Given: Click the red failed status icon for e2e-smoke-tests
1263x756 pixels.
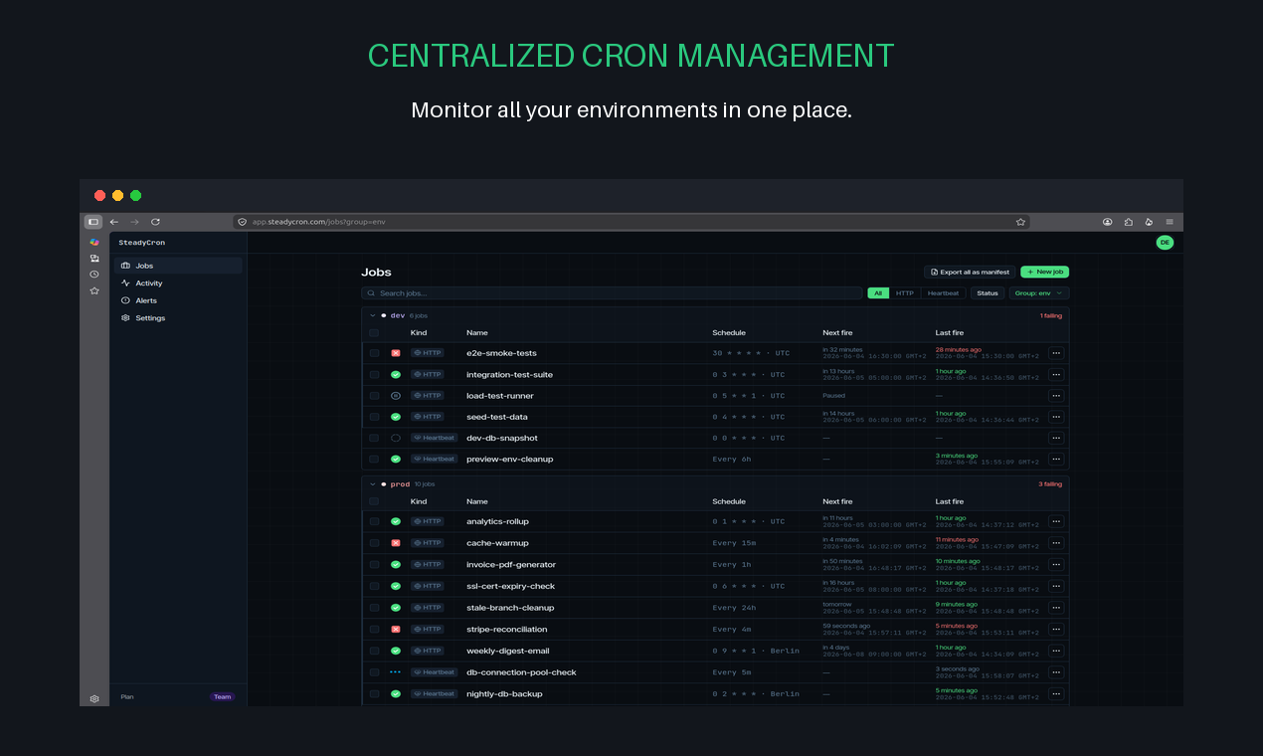Looking at the screenshot, I should coord(396,353).
